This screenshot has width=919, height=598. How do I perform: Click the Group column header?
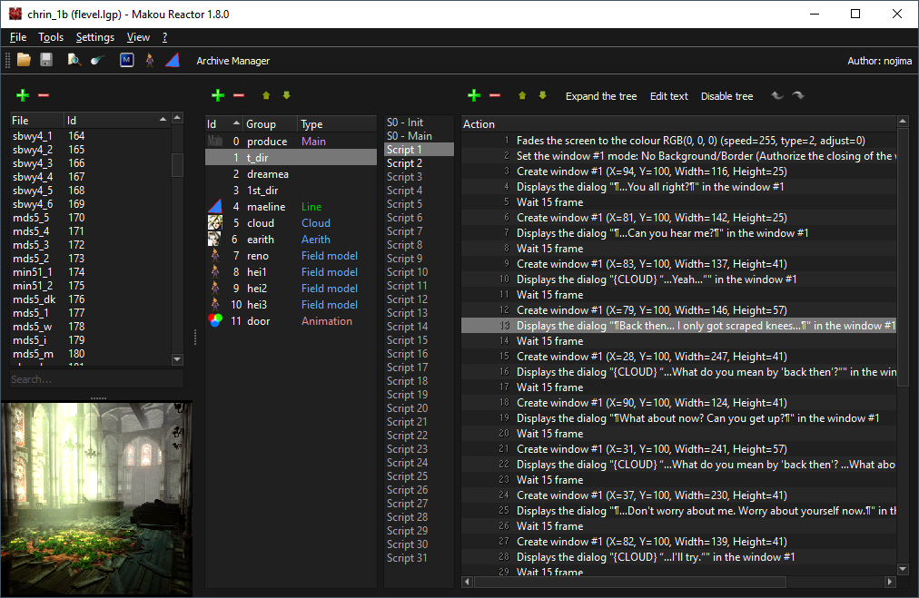[271, 124]
